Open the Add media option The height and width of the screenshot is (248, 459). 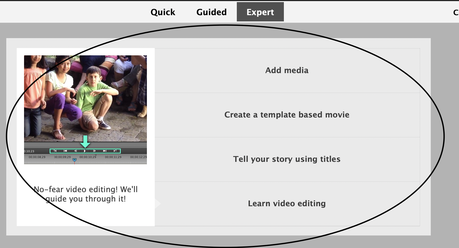click(287, 70)
